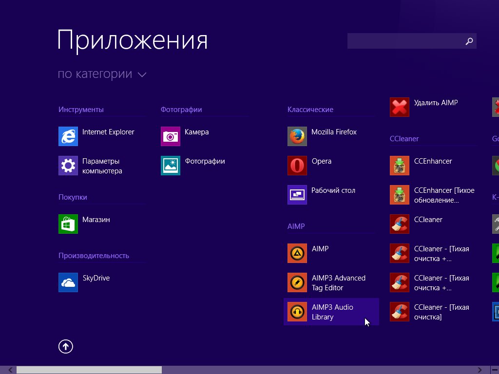499x374 pixels.
Task: Open Параметры компьютера settings
Action: click(68, 166)
